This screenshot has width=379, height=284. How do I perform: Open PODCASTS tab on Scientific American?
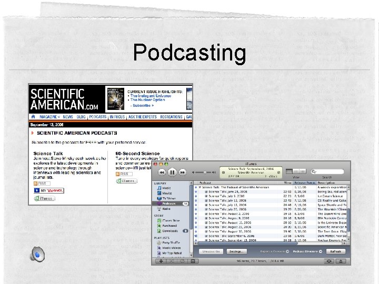[98, 117]
